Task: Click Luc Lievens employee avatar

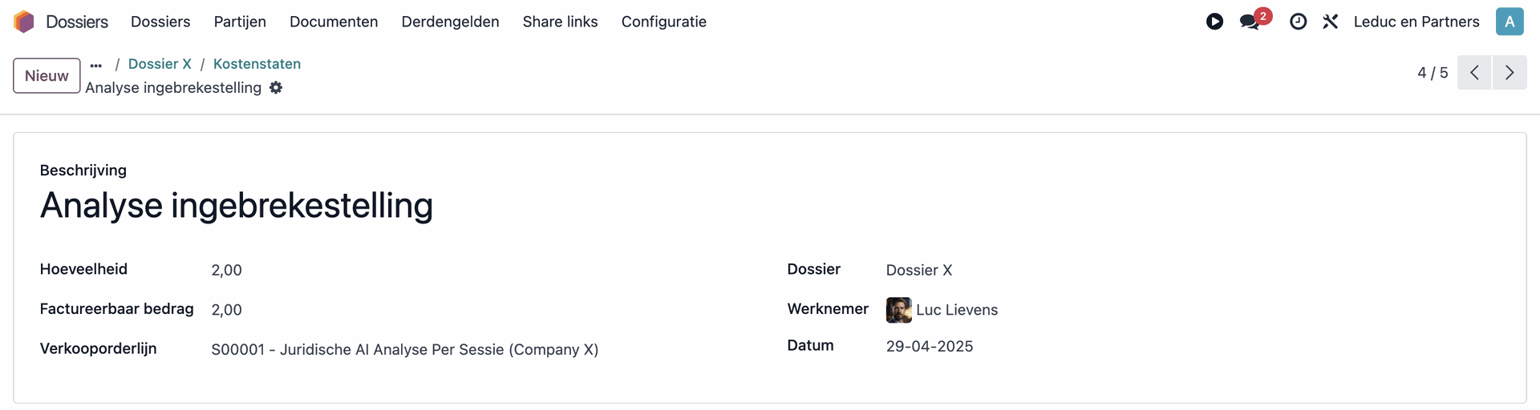Action: 898,310
